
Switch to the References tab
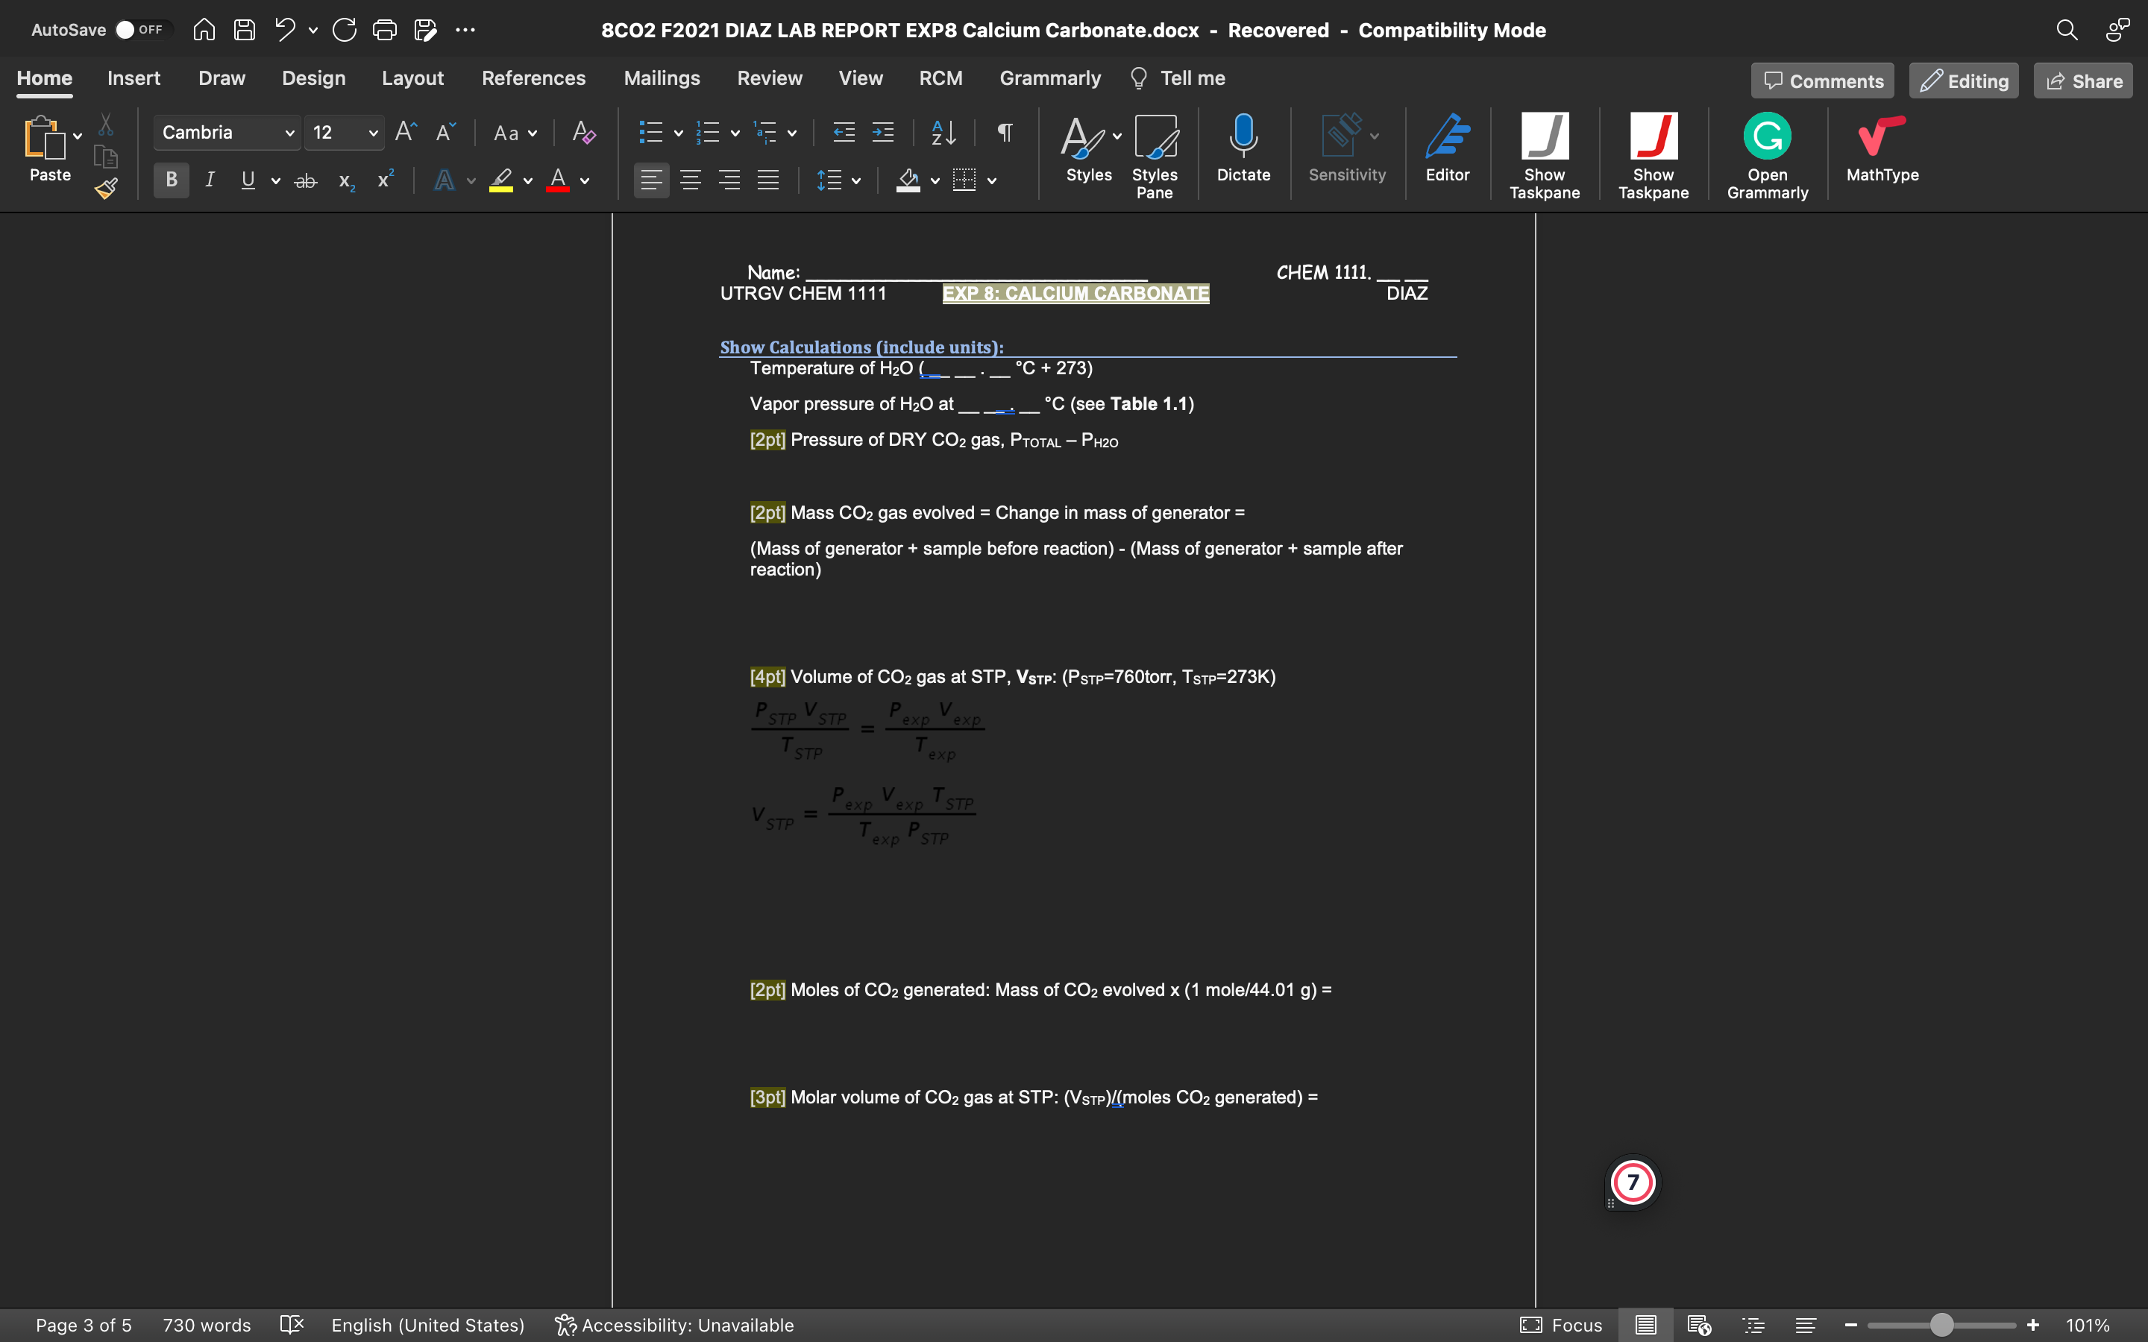click(x=533, y=78)
